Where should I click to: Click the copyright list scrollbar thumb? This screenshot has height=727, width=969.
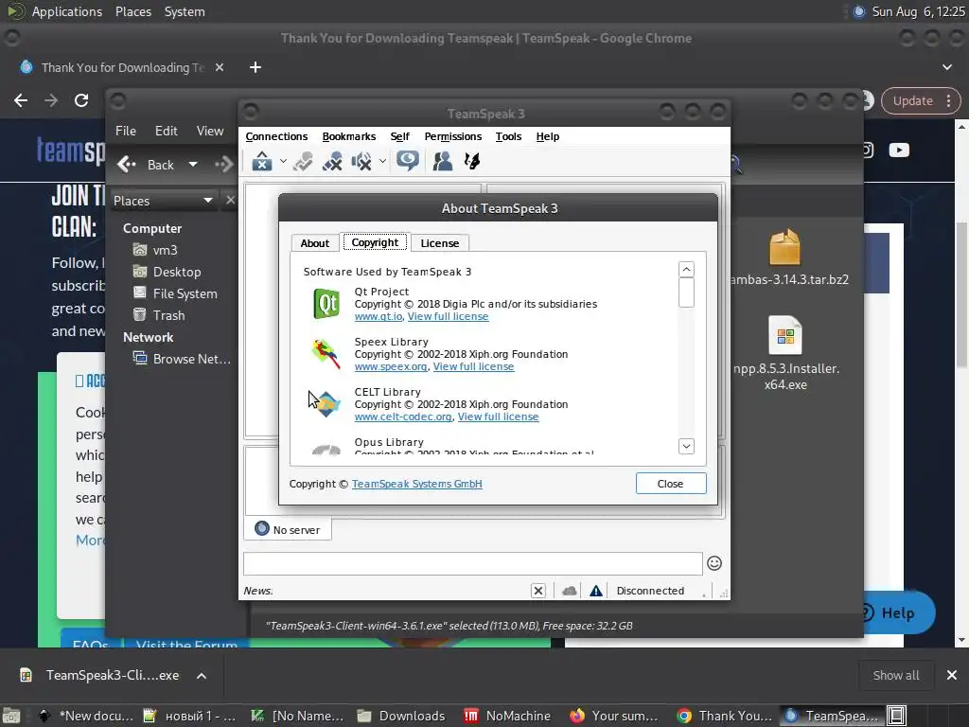click(686, 293)
